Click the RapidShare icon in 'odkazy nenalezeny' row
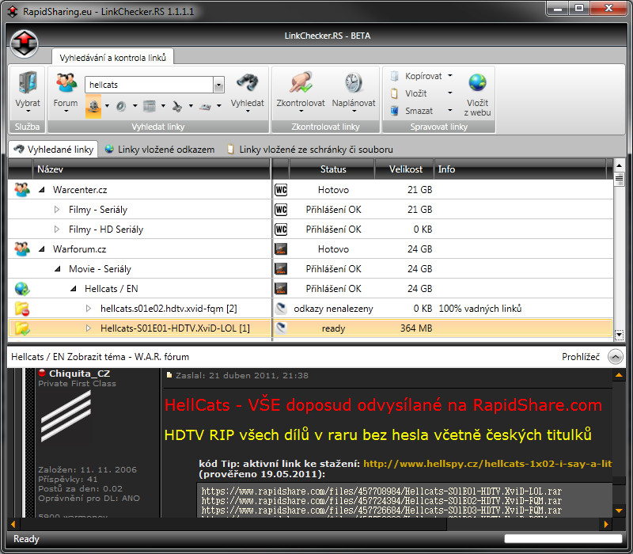 [x=281, y=309]
